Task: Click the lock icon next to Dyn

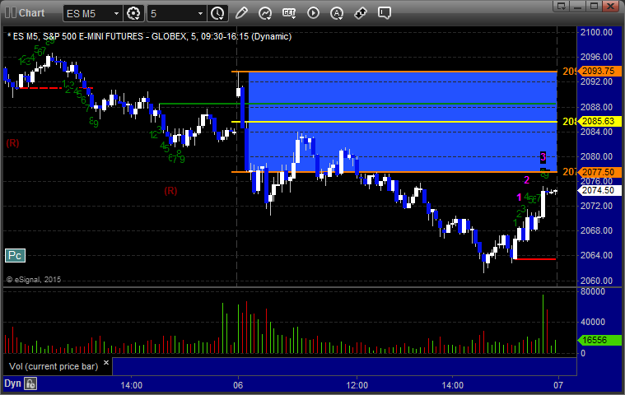Action: point(30,383)
